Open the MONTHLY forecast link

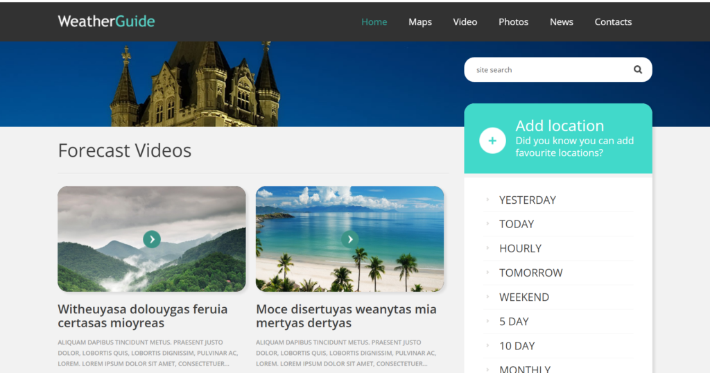click(x=525, y=369)
